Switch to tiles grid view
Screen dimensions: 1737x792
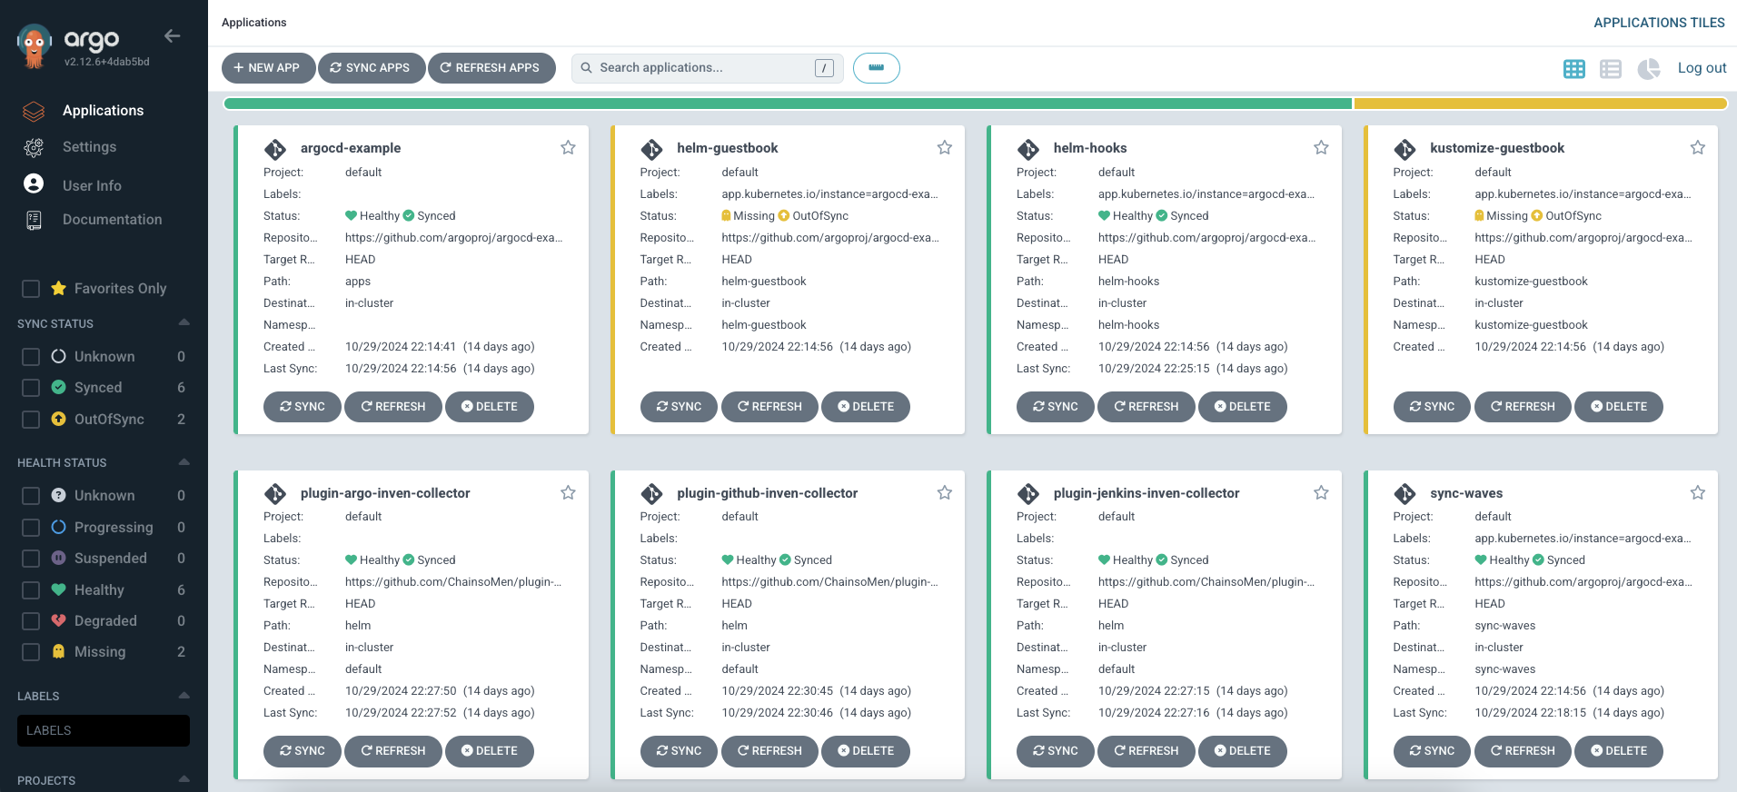click(1574, 69)
